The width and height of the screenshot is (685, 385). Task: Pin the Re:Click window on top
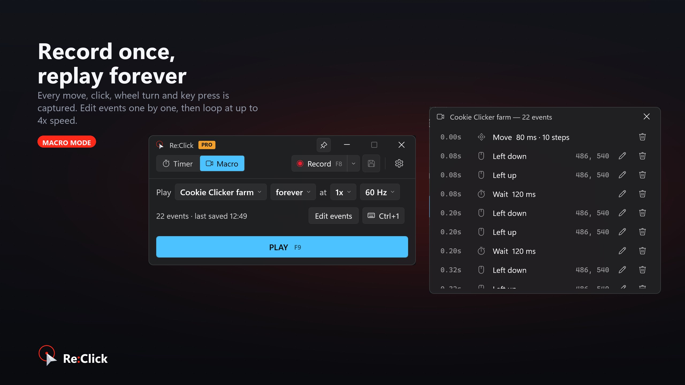[x=324, y=145]
